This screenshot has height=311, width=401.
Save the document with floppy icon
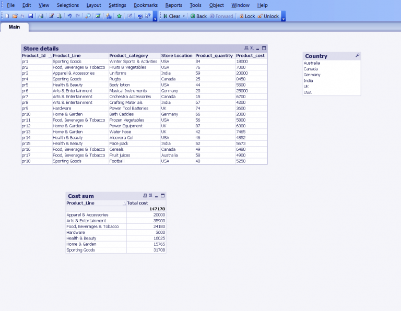31,16
